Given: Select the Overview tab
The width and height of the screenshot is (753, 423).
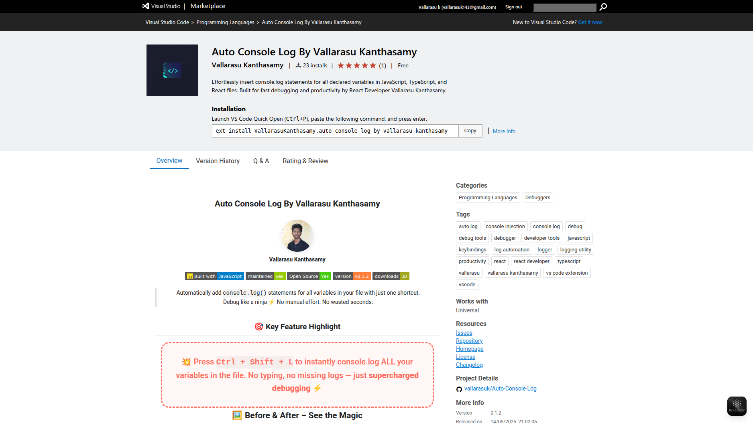Looking at the screenshot, I should point(169,160).
